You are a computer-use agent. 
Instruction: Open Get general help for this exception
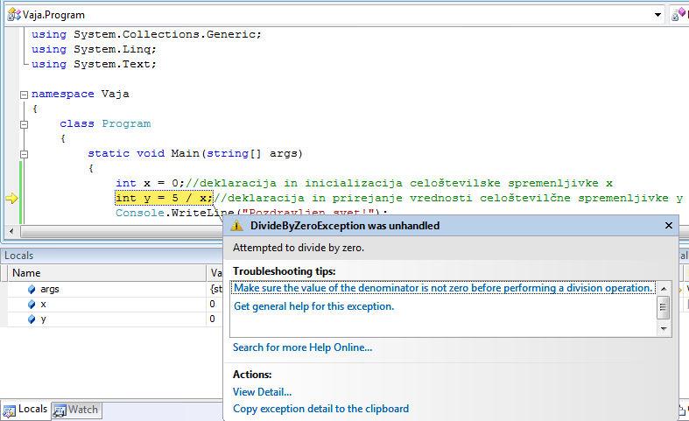coord(313,306)
